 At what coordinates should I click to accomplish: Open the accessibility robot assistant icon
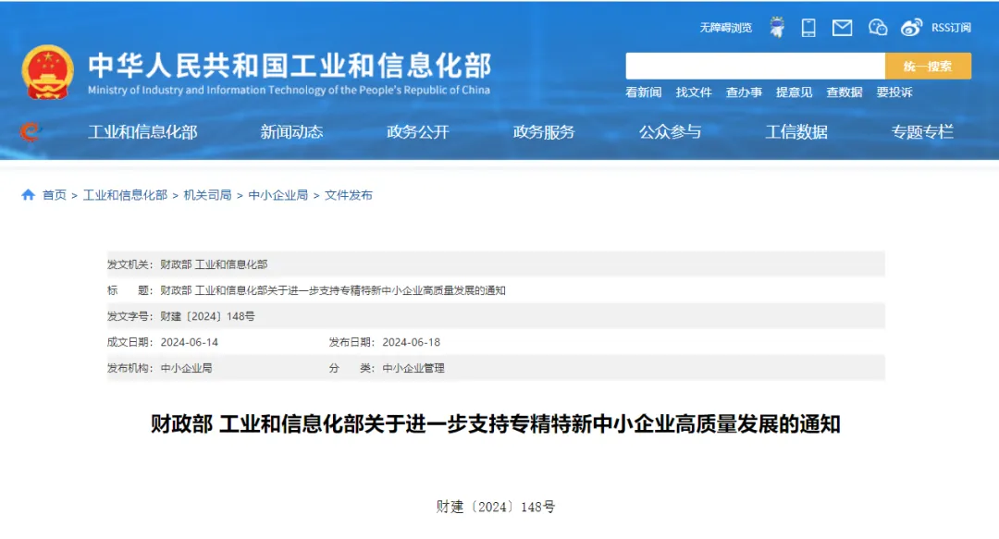click(x=777, y=28)
